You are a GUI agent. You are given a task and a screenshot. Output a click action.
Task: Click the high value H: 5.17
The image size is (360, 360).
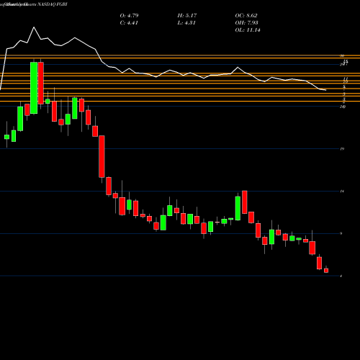click(187, 16)
